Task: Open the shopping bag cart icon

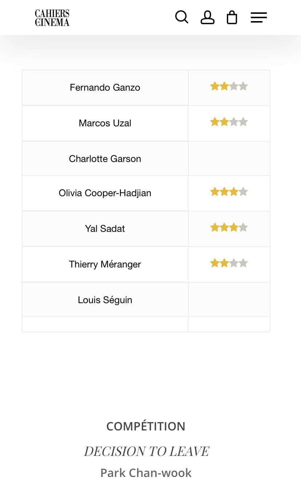Action: (232, 17)
